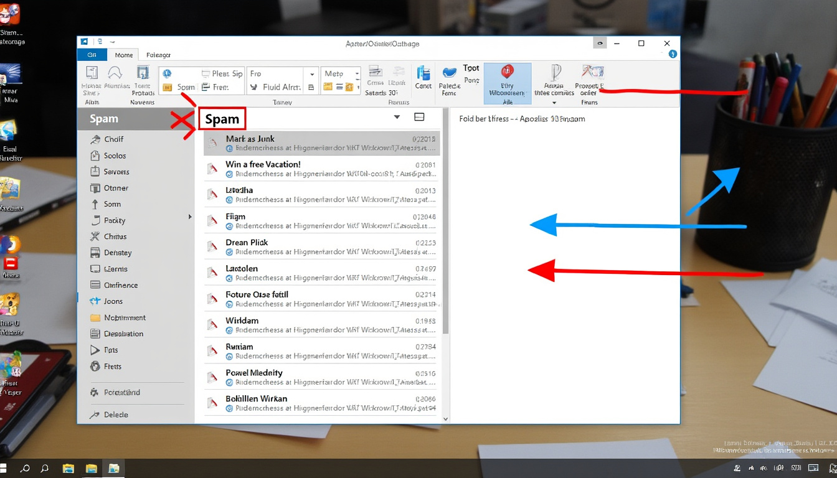The height and width of the screenshot is (478, 837).
Task: Open the sort dropdown above the message list
Action: tap(397, 116)
